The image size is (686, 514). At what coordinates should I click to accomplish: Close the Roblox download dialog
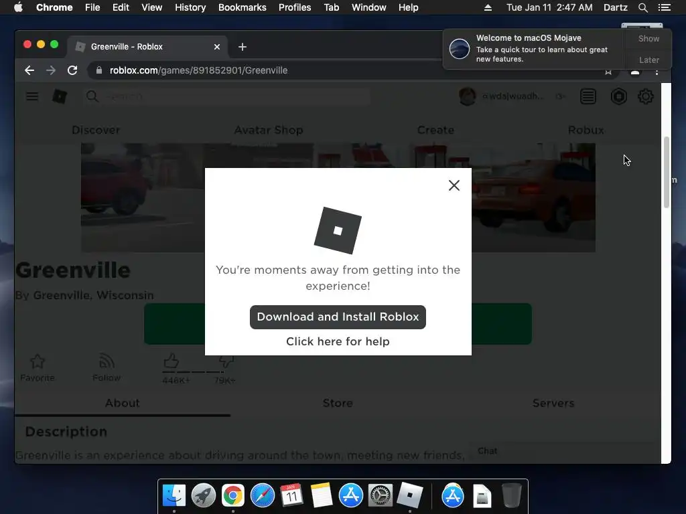click(454, 185)
